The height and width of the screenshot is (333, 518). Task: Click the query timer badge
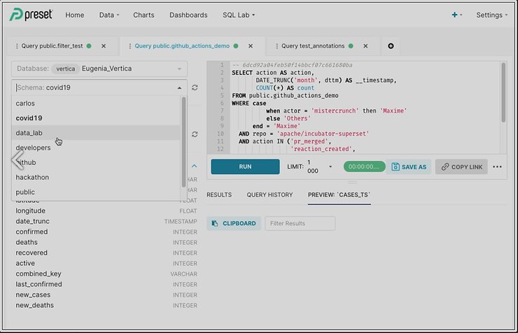click(364, 166)
